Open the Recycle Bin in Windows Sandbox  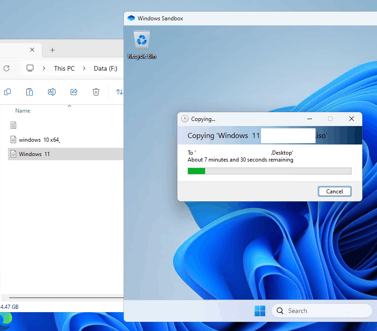(142, 45)
